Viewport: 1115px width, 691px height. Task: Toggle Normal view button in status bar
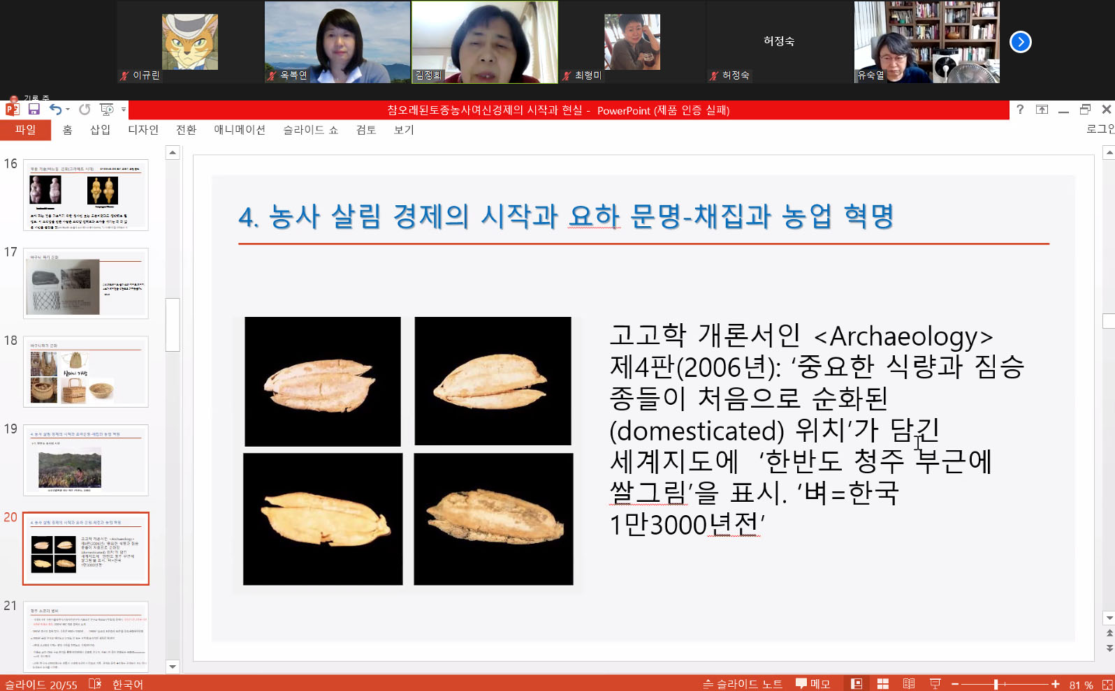tap(857, 684)
